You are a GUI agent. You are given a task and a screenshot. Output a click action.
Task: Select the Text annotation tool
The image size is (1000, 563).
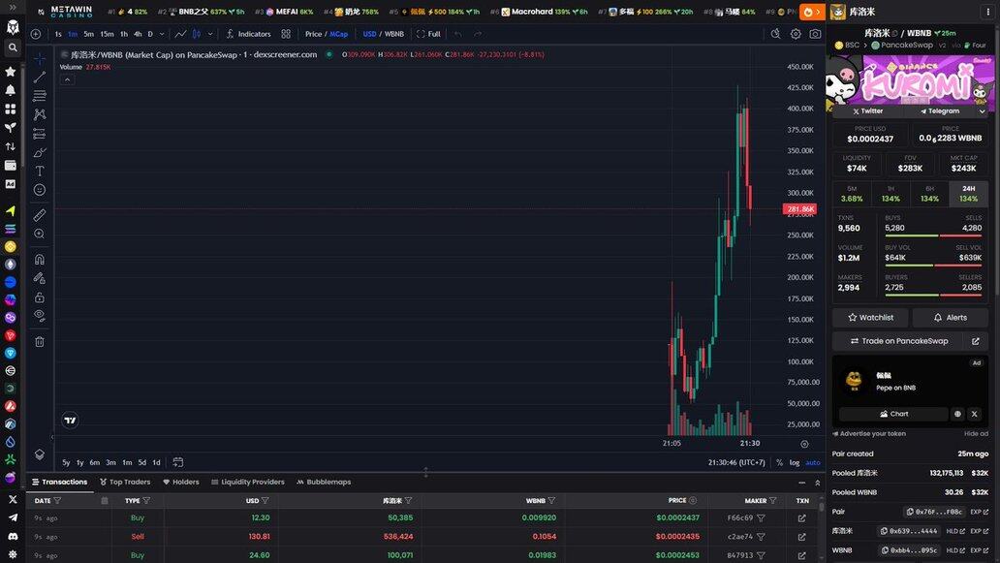(x=40, y=171)
